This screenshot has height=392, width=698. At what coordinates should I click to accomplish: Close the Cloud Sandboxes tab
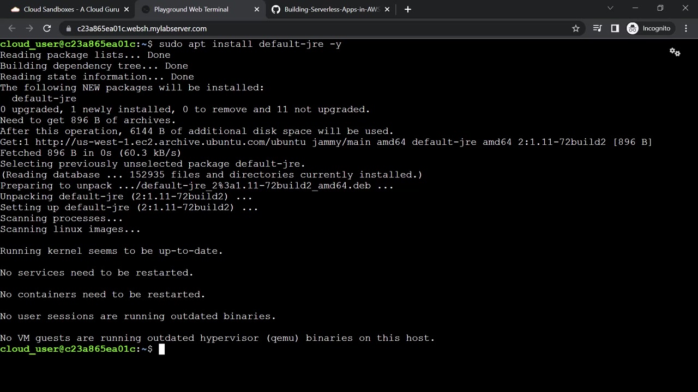127,9
